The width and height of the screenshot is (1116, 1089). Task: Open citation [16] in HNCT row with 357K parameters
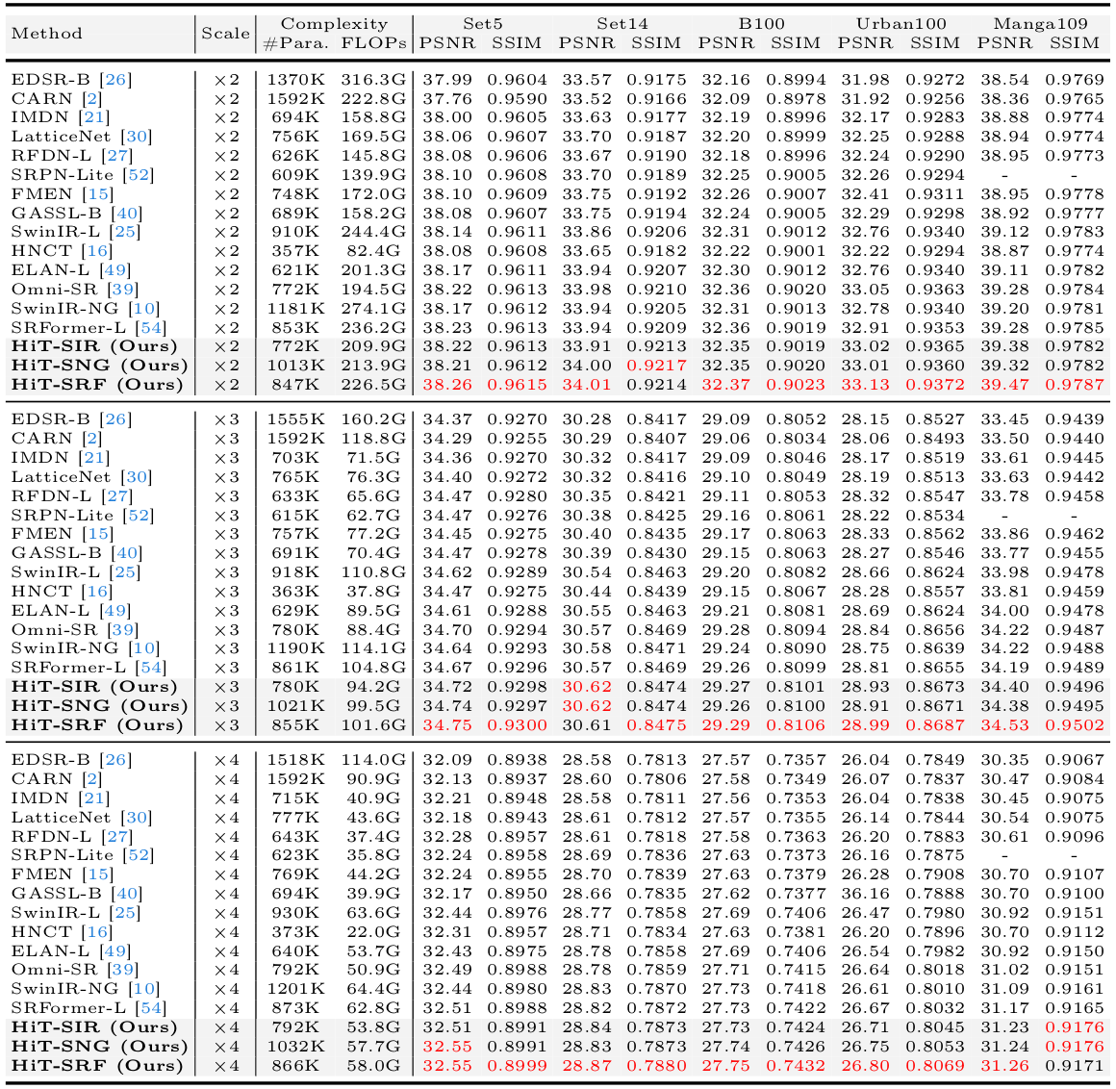click(97, 251)
